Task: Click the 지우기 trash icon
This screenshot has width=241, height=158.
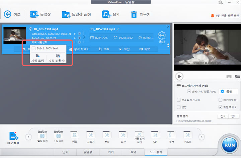Action: click(x=134, y=15)
